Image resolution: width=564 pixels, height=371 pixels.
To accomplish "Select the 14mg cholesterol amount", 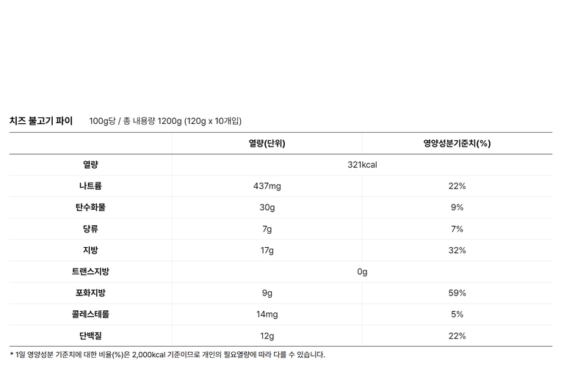I will [267, 315].
